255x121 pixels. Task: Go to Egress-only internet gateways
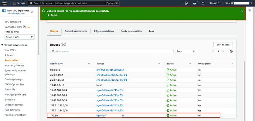[15, 72]
